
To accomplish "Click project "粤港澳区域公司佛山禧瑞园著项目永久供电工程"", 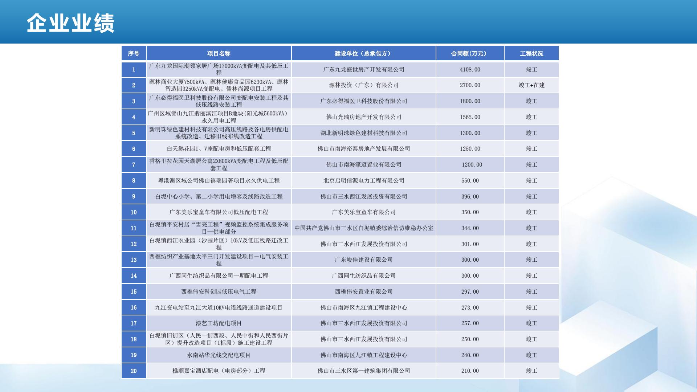I will coord(219,180).
